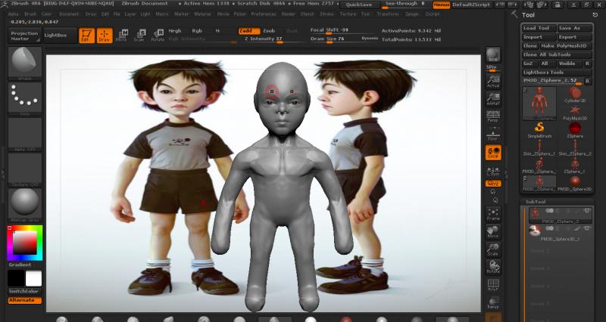Open the current brush thumbnail
This screenshot has width=606, height=322.
25,63
